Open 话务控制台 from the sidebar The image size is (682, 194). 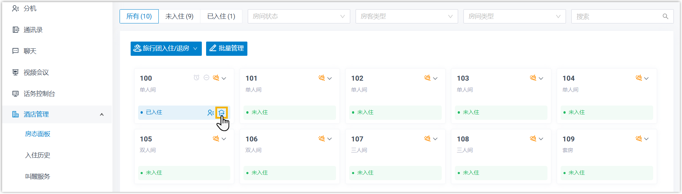coord(39,94)
